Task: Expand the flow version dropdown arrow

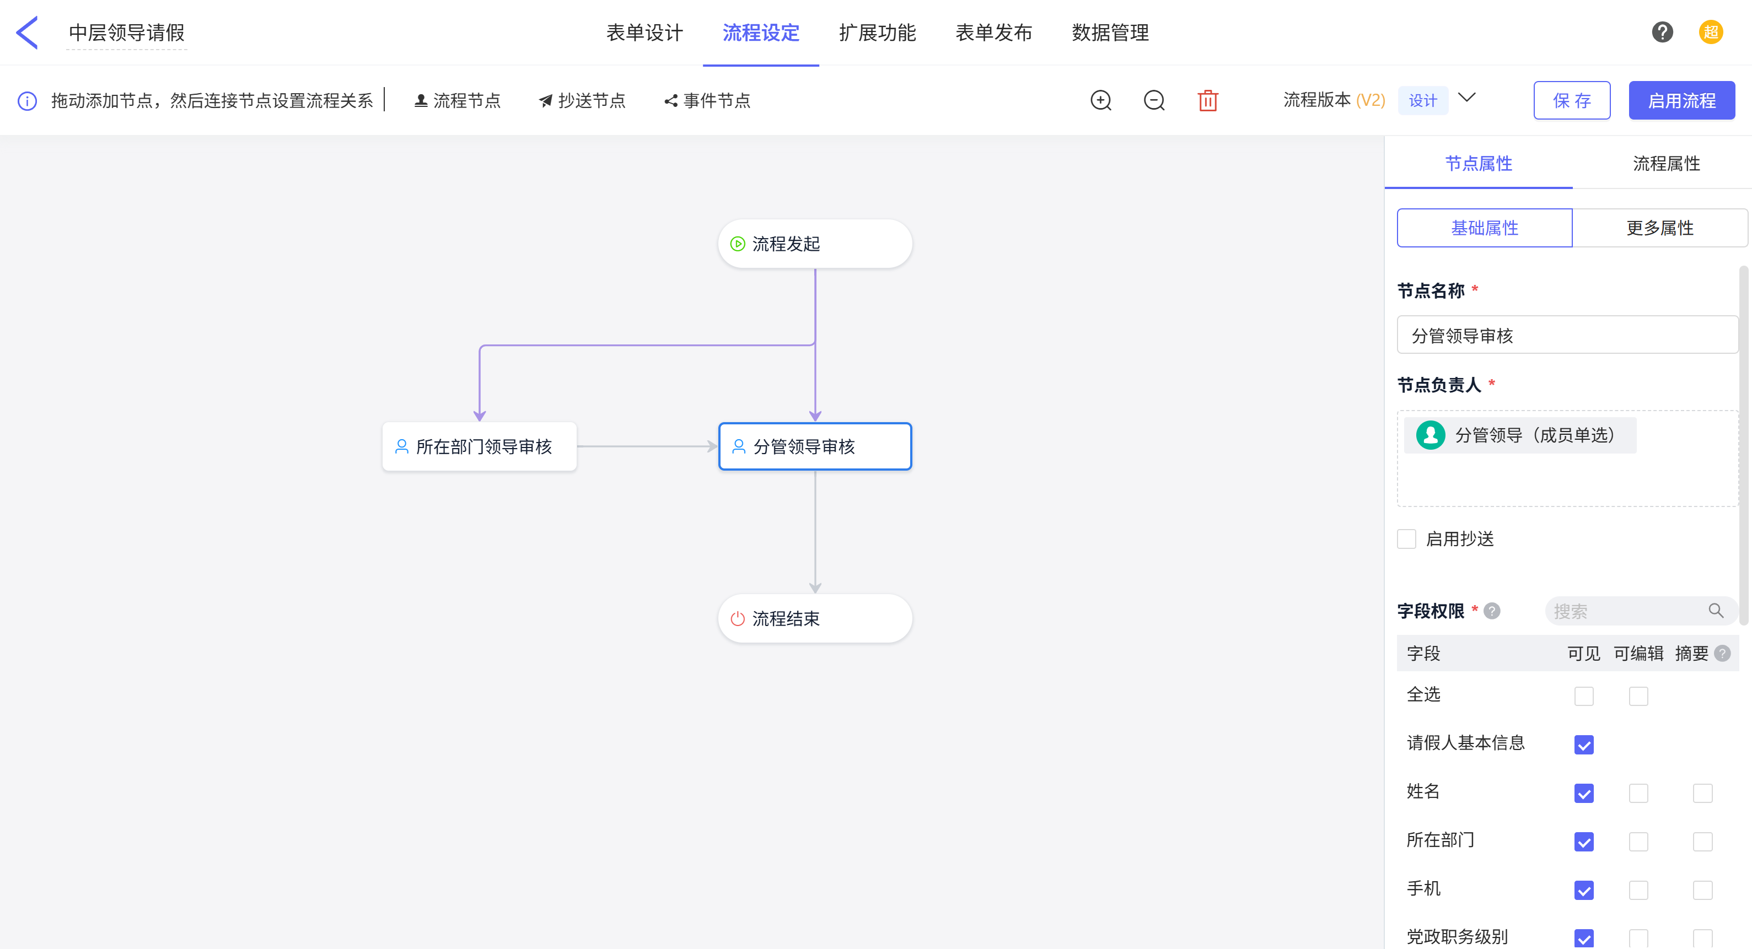Action: (1467, 98)
